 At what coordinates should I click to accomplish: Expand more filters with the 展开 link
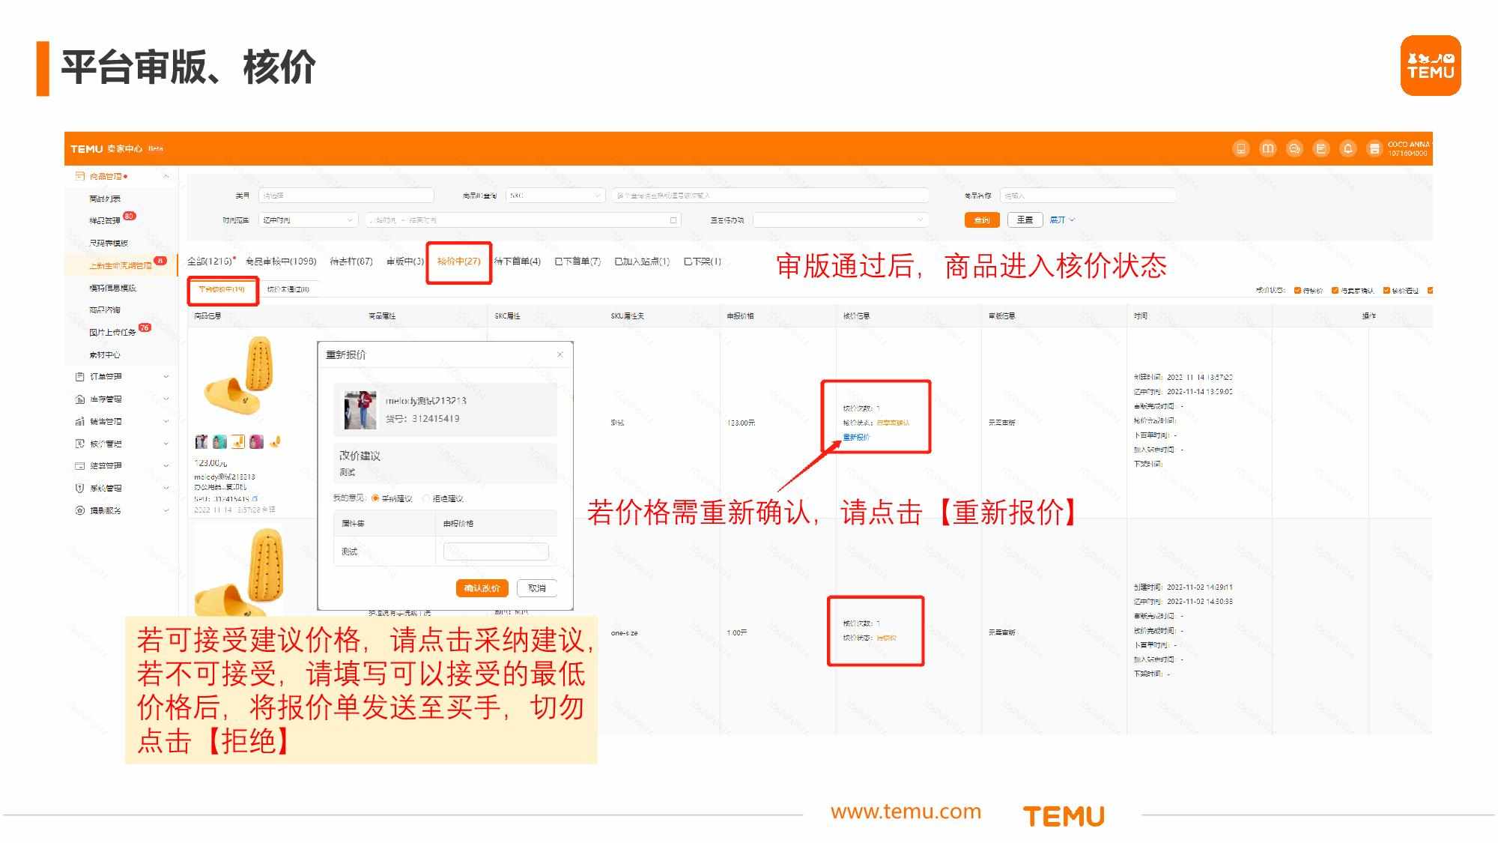tap(1062, 220)
